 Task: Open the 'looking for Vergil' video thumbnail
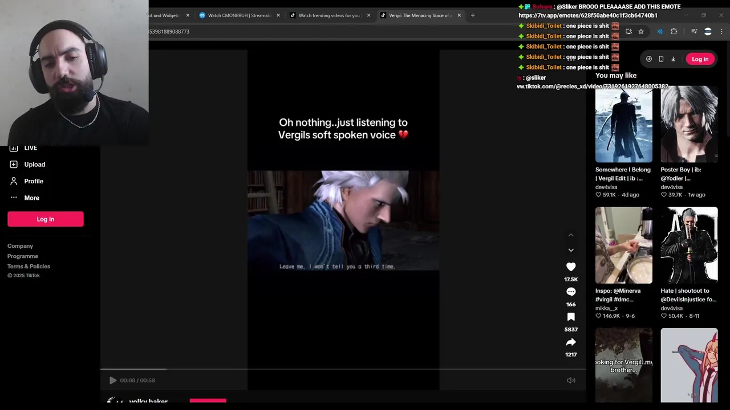click(624, 365)
